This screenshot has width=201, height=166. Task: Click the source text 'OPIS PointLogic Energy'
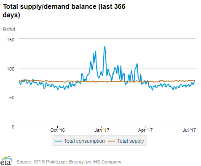[59, 162]
